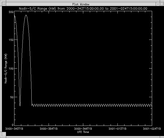This screenshot has width=164, height=138.
Task: Click the X-axis label 'UTC Time'
Action: [x=83, y=132]
